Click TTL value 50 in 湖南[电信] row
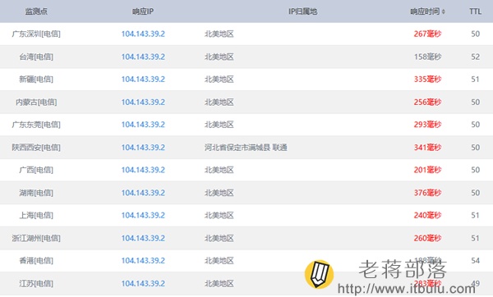The image size is (493, 297). coord(476,193)
